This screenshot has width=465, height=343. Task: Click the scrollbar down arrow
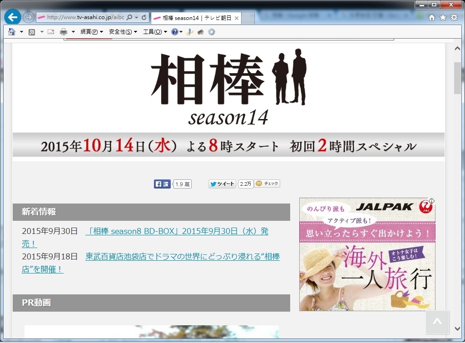point(457,329)
